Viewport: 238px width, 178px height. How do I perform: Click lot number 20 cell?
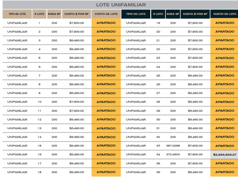158,32
